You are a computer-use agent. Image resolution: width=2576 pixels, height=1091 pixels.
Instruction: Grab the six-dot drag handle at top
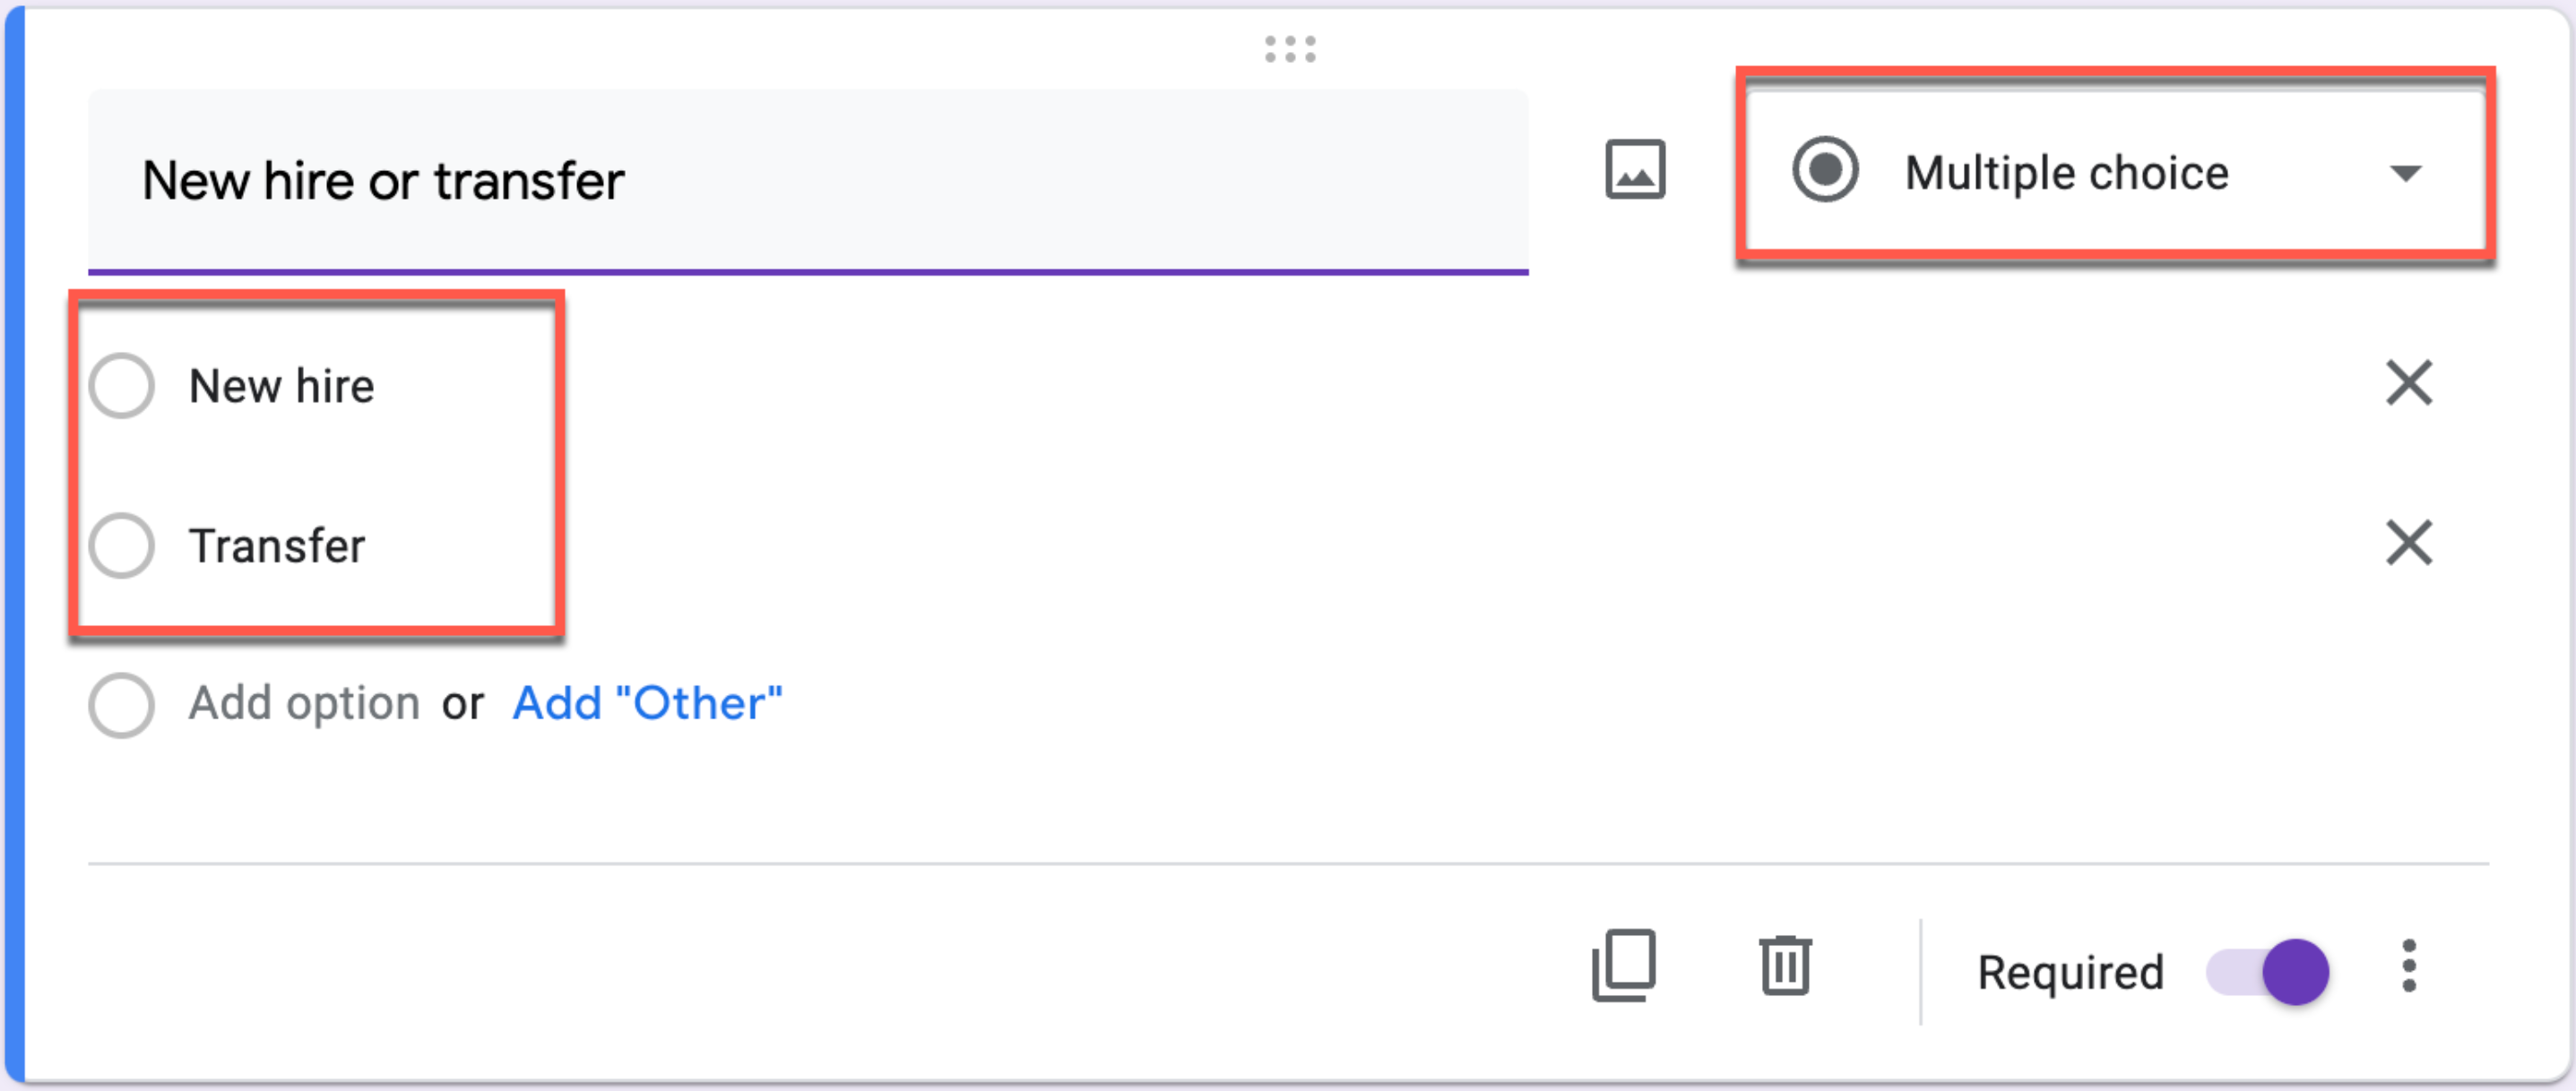click(x=1290, y=49)
